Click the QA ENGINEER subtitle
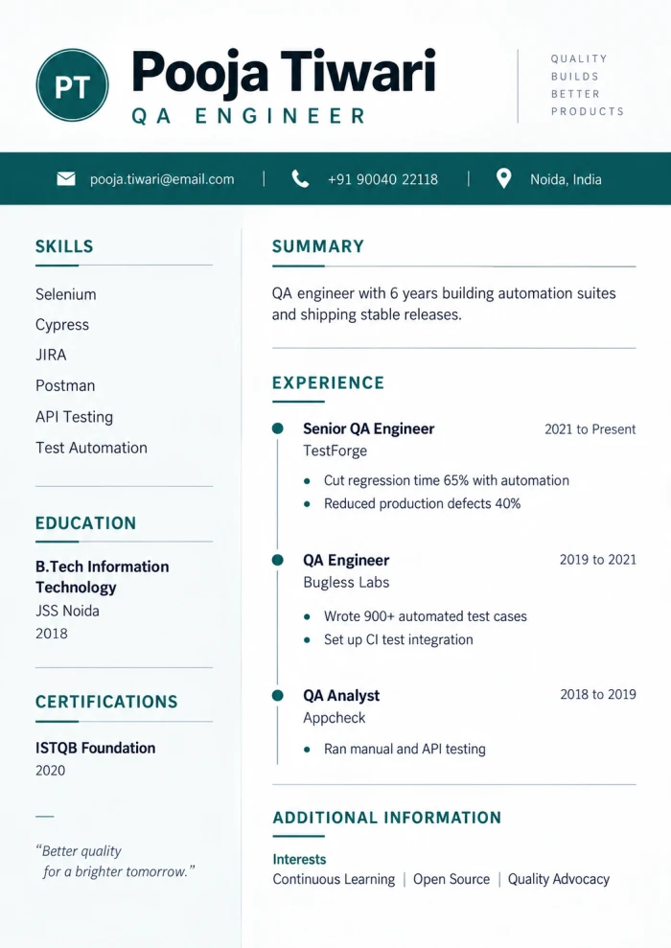Viewport: 671px width, 948px height. tap(249, 115)
